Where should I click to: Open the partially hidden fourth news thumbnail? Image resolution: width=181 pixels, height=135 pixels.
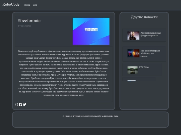pyautogui.click(x=131, y=81)
